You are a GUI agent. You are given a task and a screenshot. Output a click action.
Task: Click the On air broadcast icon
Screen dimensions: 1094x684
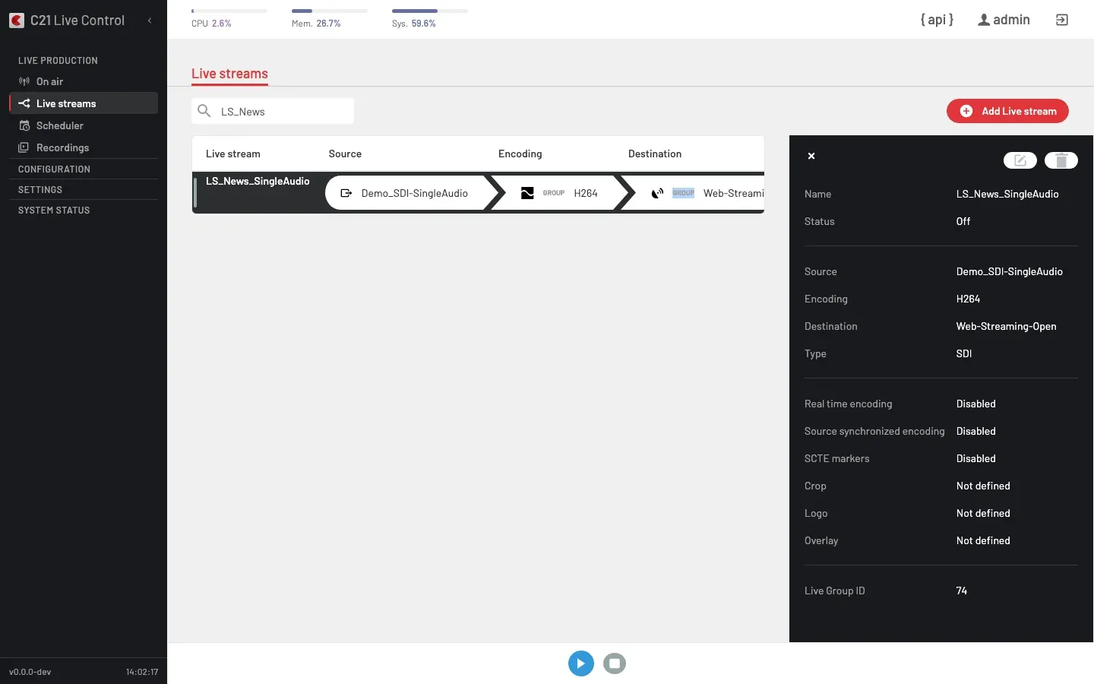coord(24,81)
